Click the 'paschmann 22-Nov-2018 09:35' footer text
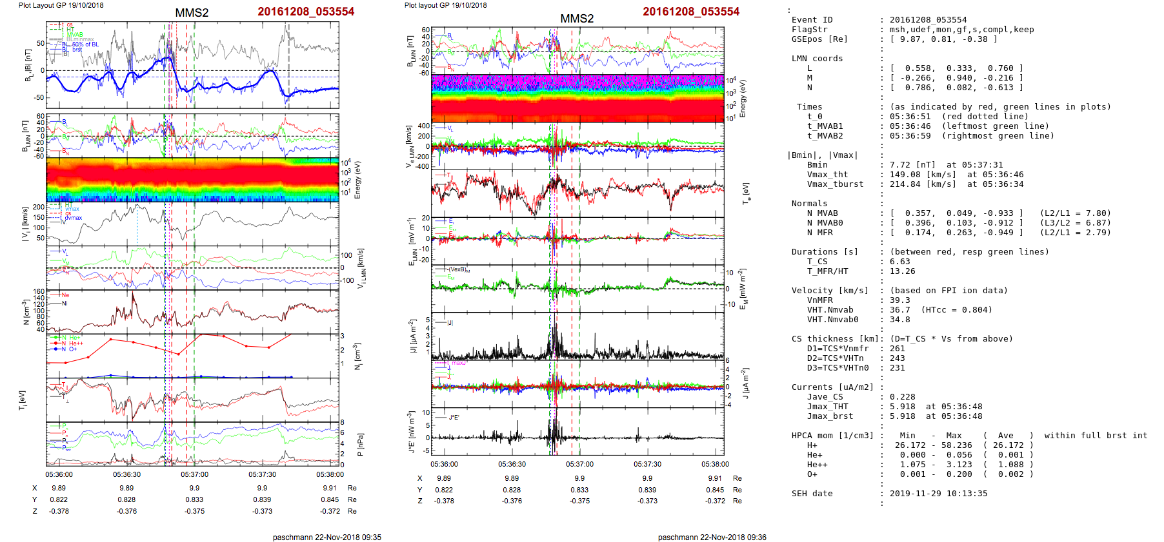 [326, 537]
